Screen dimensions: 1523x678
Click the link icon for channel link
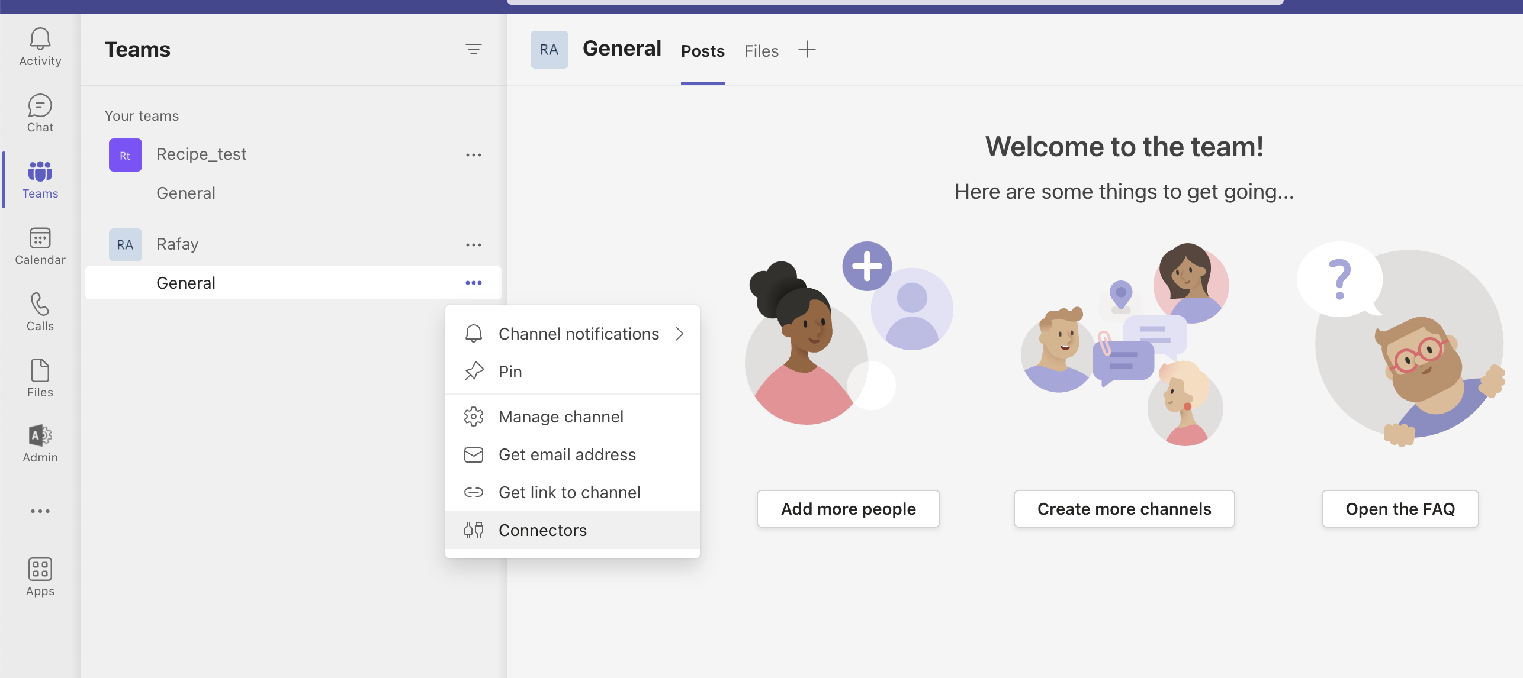click(x=473, y=492)
